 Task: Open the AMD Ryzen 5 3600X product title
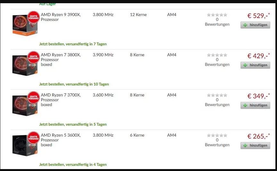tap(61, 135)
